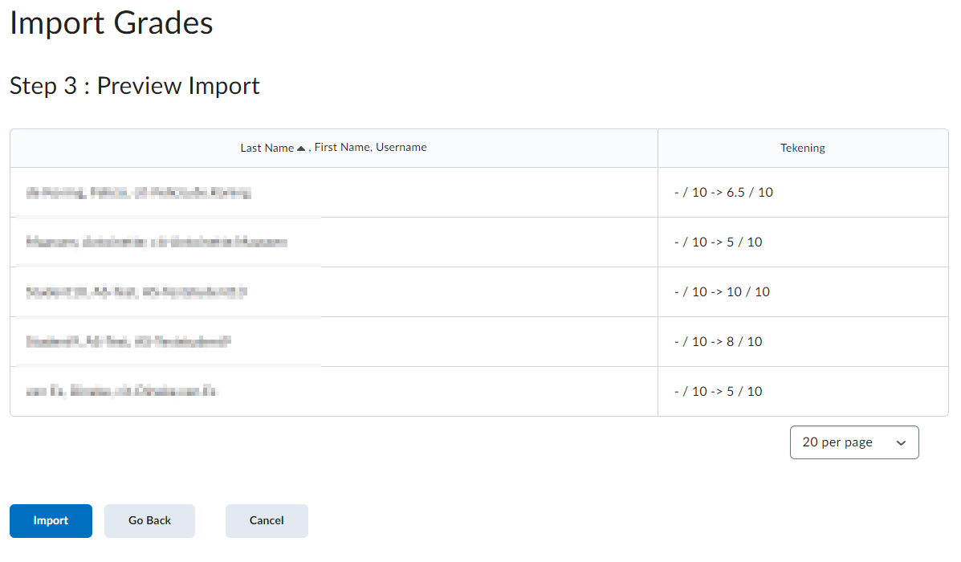Select the Tekening column header
Image resolution: width=961 pixels, height=562 pixels.
[x=802, y=147]
